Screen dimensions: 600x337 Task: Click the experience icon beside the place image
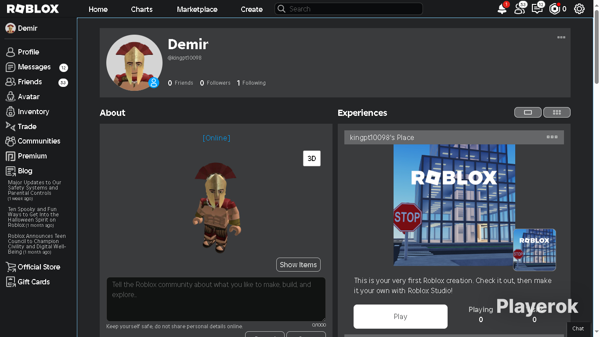coord(535,250)
